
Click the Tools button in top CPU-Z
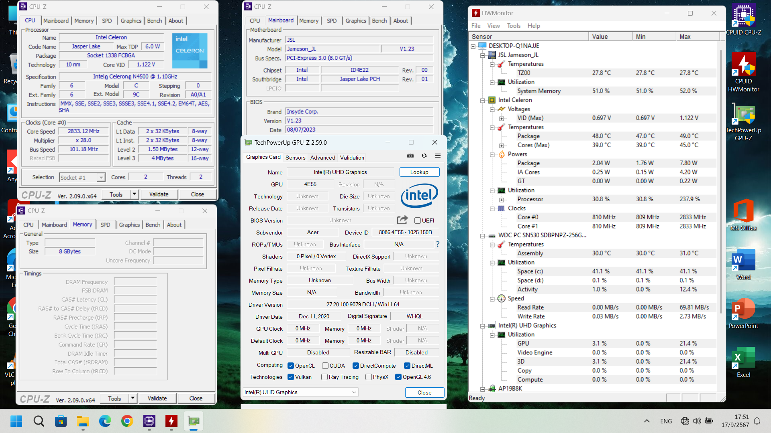point(116,194)
